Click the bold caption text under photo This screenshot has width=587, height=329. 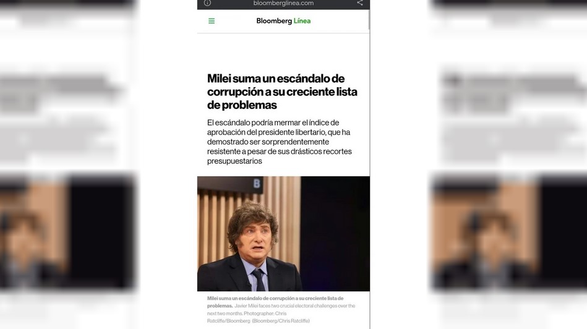click(275, 302)
